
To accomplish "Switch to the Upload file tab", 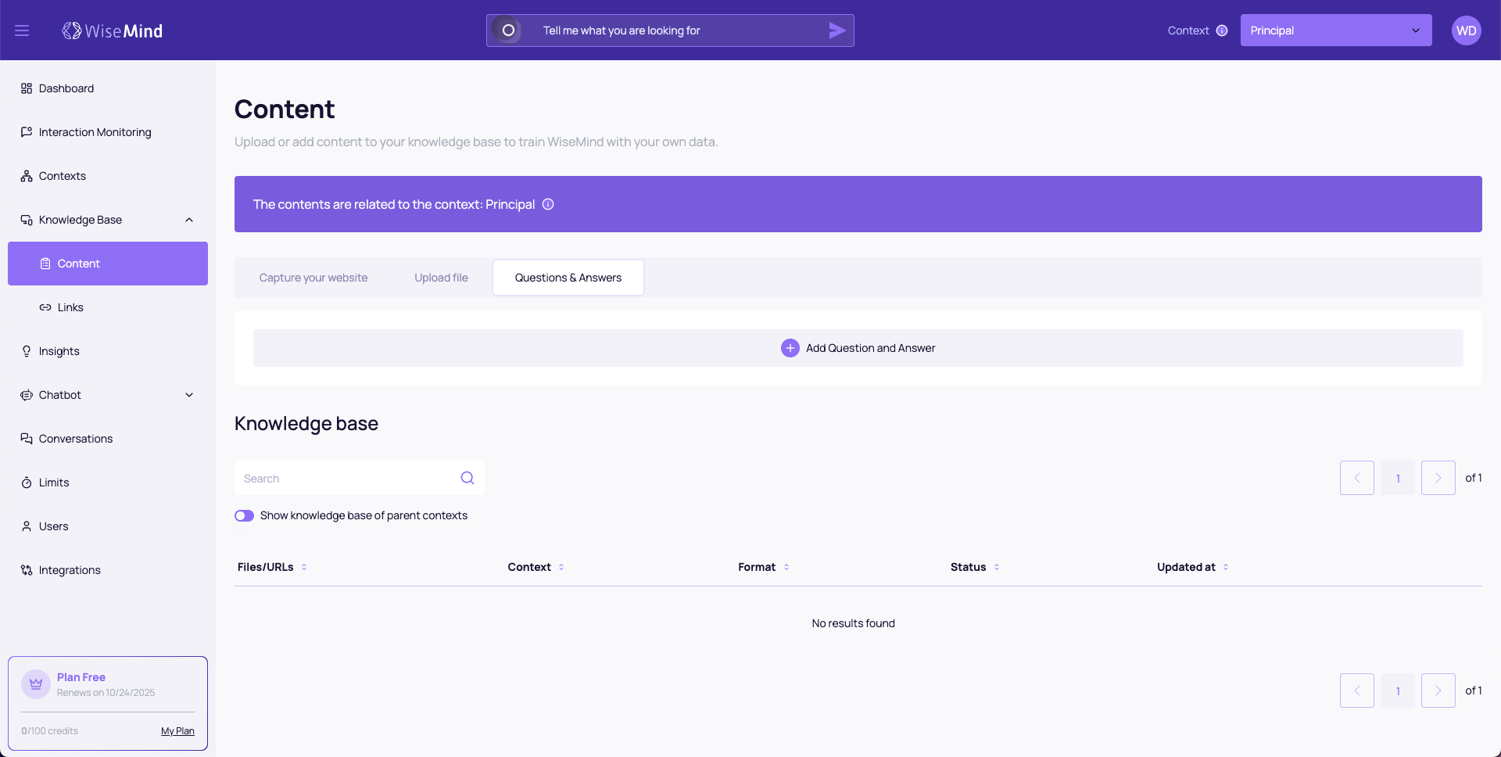I will point(441,278).
